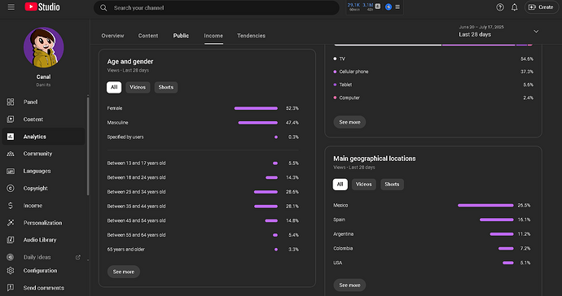This screenshot has width=562, height=296.
Task: Switch to the Public tab
Action: click(181, 36)
